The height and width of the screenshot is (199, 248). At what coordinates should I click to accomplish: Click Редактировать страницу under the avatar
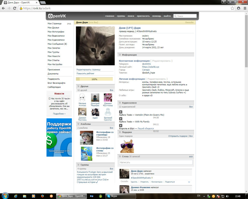coord(89,70)
